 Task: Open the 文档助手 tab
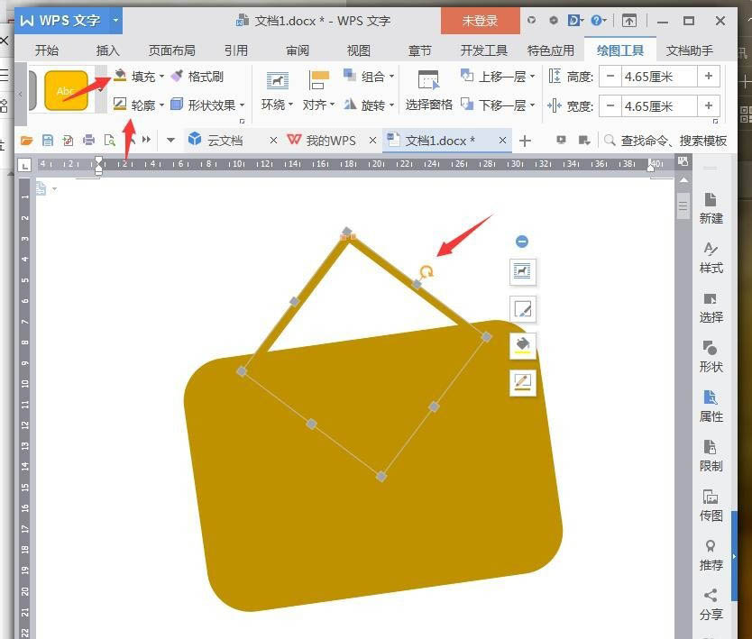pos(689,50)
